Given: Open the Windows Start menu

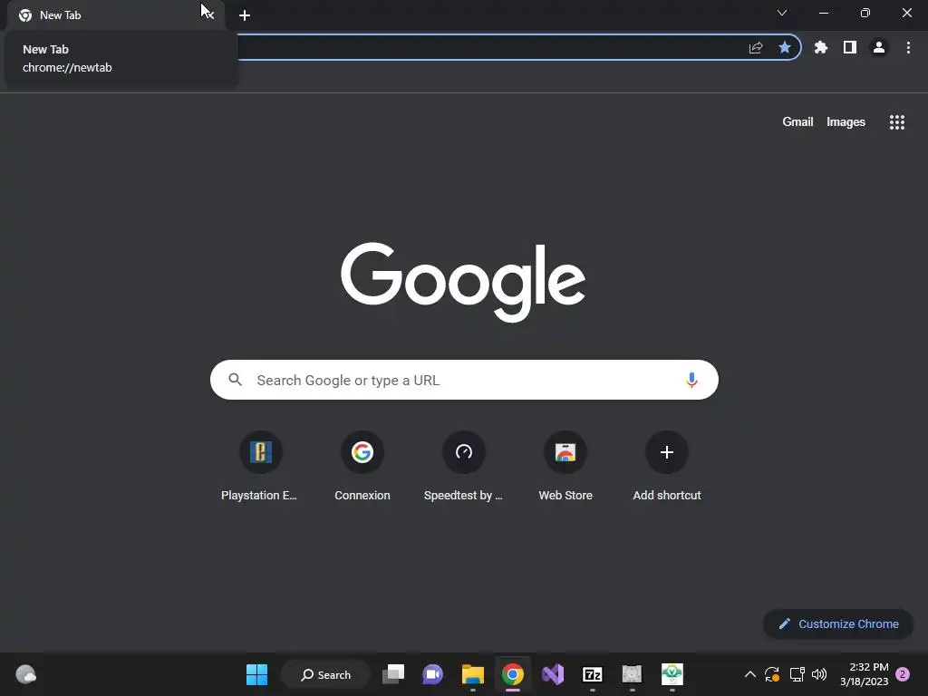Looking at the screenshot, I should click(x=256, y=674).
